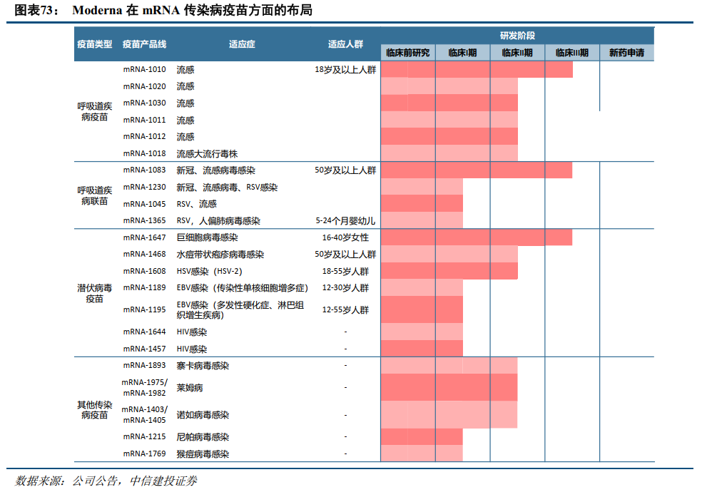Select the '猴痘病毒感染' indication
The image size is (702, 492).
coord(203,454)
